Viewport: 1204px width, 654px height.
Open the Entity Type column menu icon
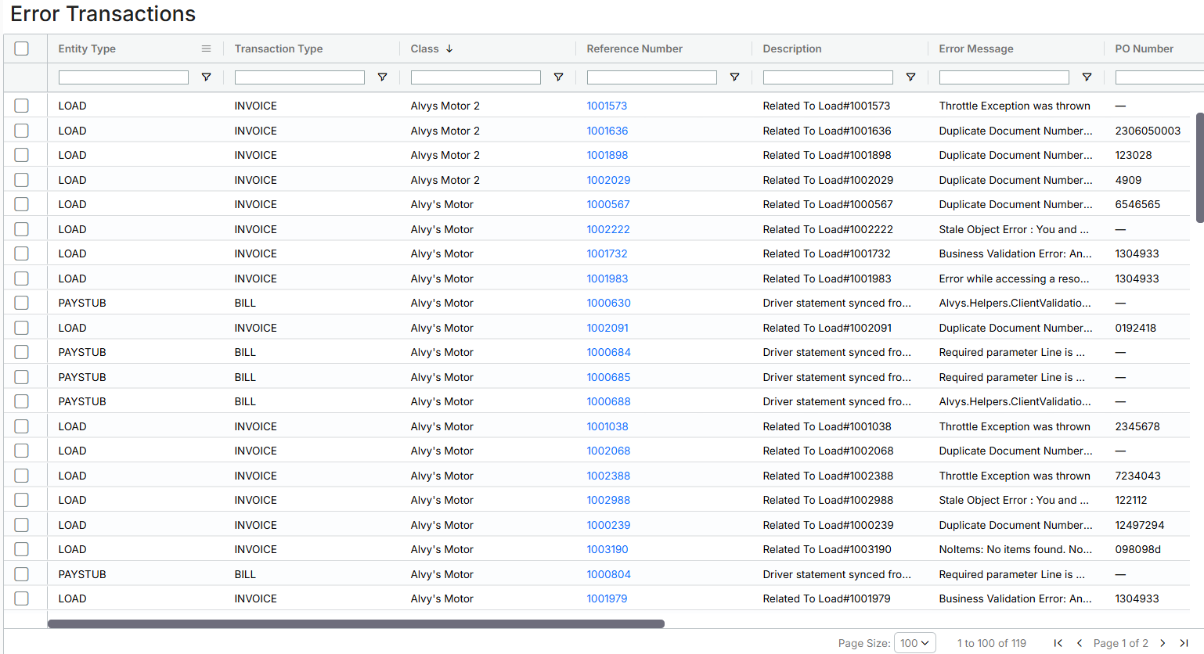(206, 49)
